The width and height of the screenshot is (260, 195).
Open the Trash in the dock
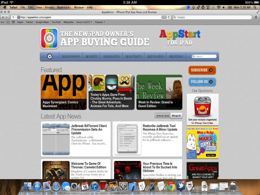click(x=233, y=187)
